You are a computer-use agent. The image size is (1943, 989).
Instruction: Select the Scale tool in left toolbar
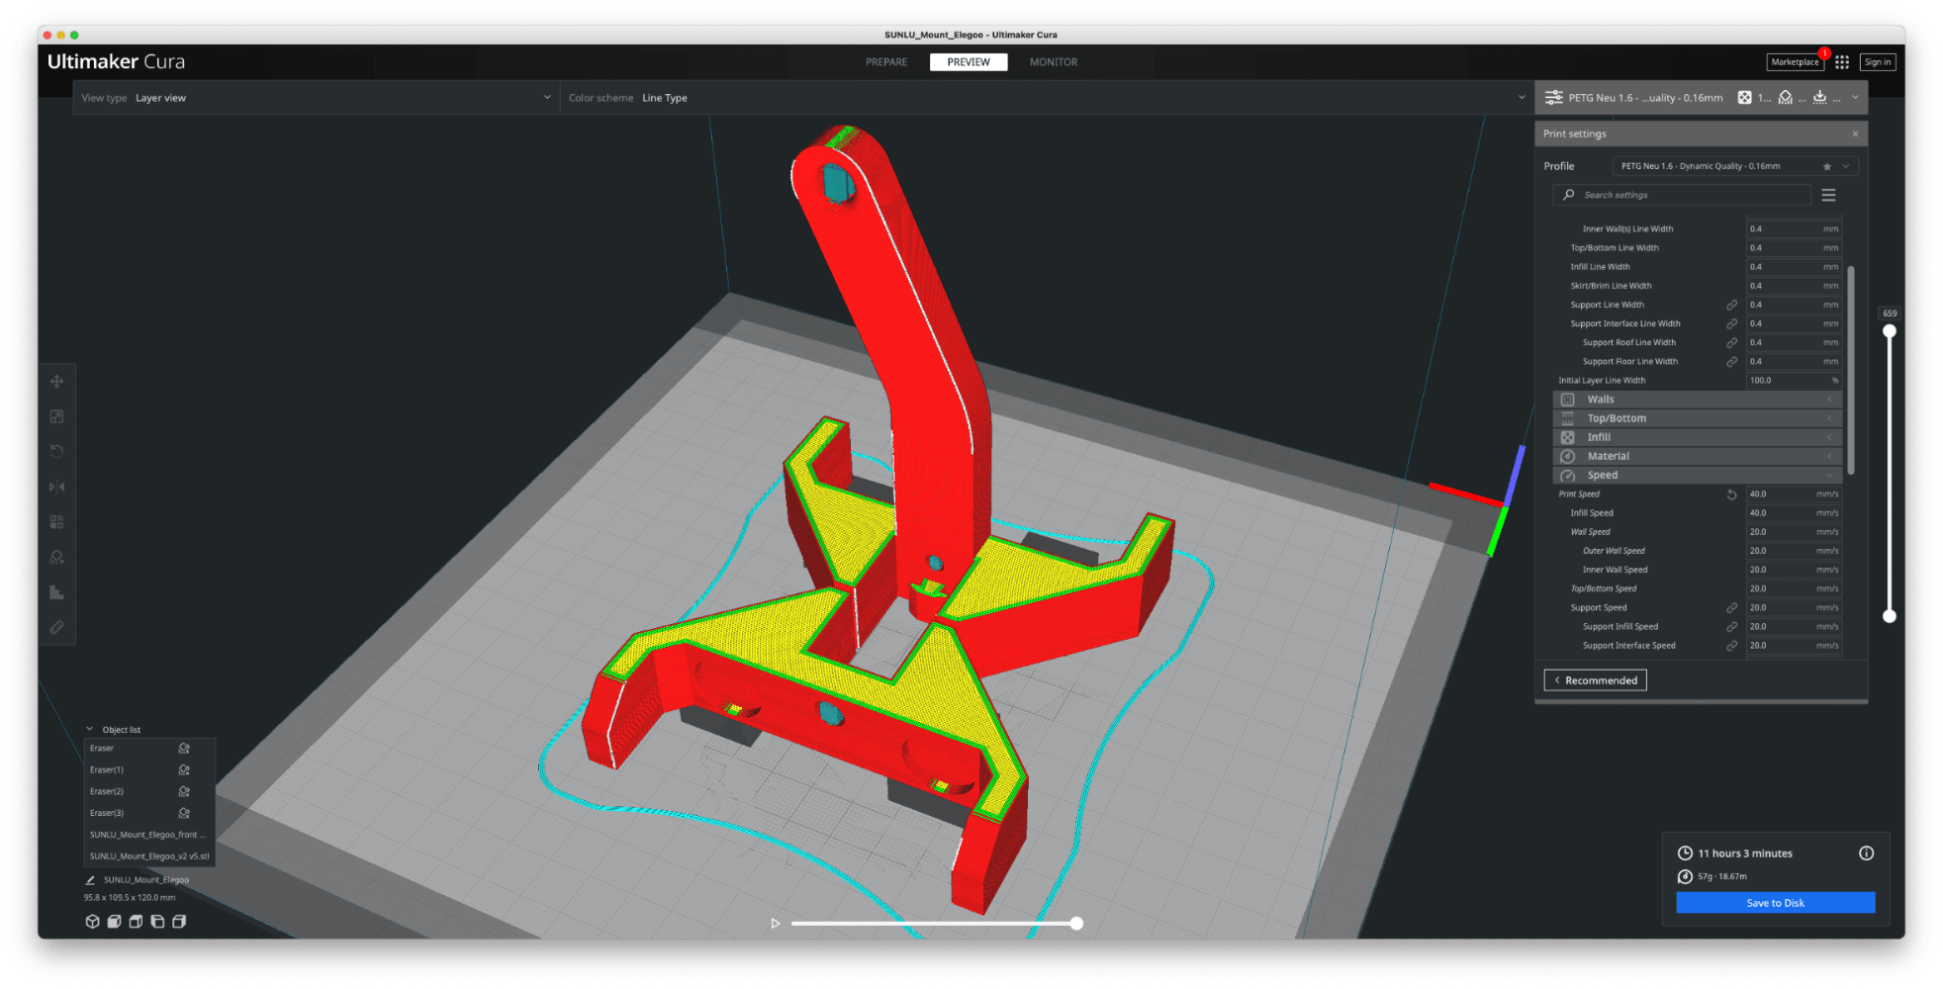pos(57,417)
